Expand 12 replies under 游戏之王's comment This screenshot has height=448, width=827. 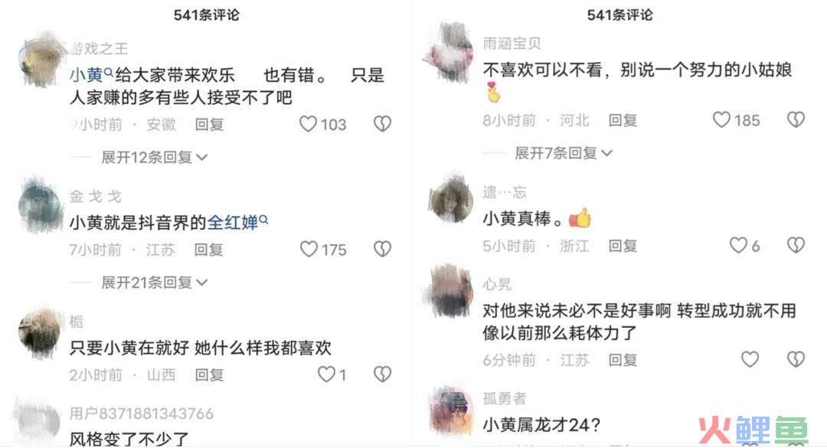[154, 157]
